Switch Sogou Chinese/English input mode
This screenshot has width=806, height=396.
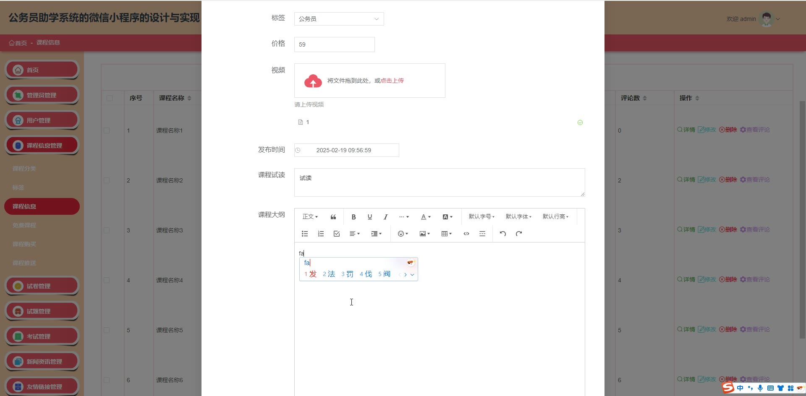pyautogui.click(x=740, y=388)
